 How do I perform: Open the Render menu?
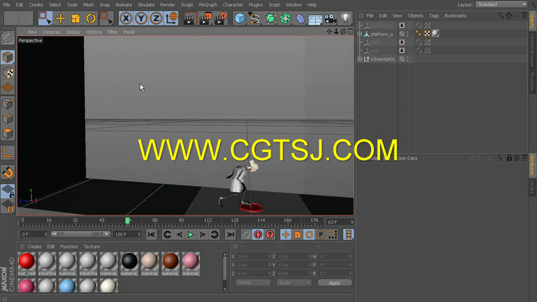[167, 5]
